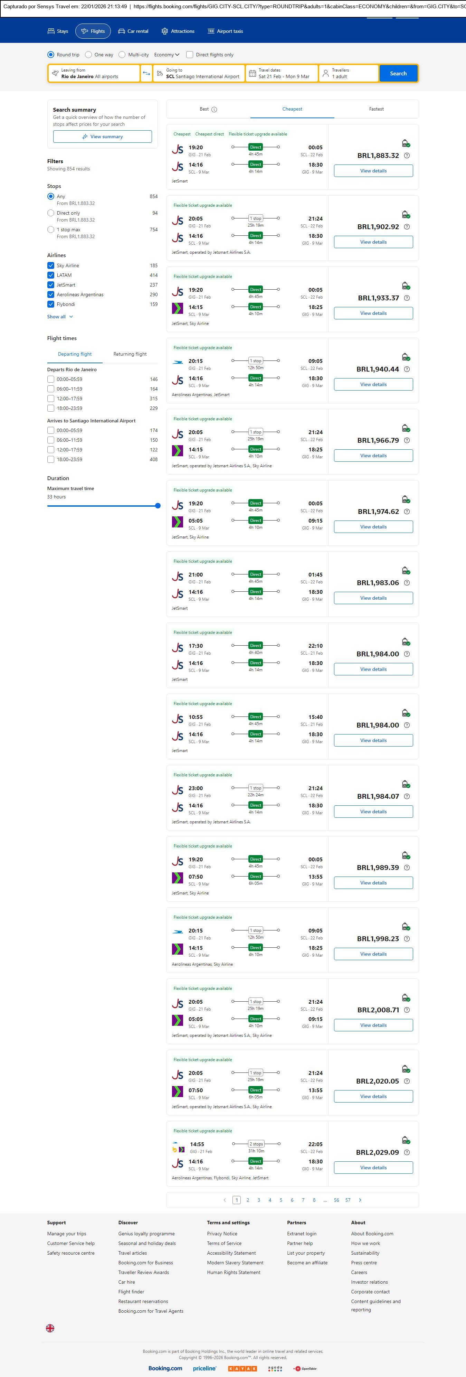Click the calendar icon in Travel dates
Screen dimensions: 466x1377
252,73
